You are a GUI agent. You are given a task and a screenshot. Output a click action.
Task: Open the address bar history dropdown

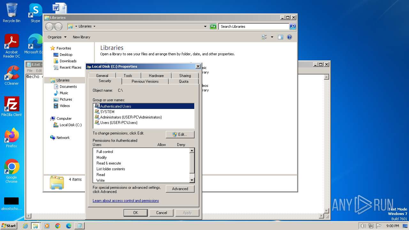pos(205,27)
